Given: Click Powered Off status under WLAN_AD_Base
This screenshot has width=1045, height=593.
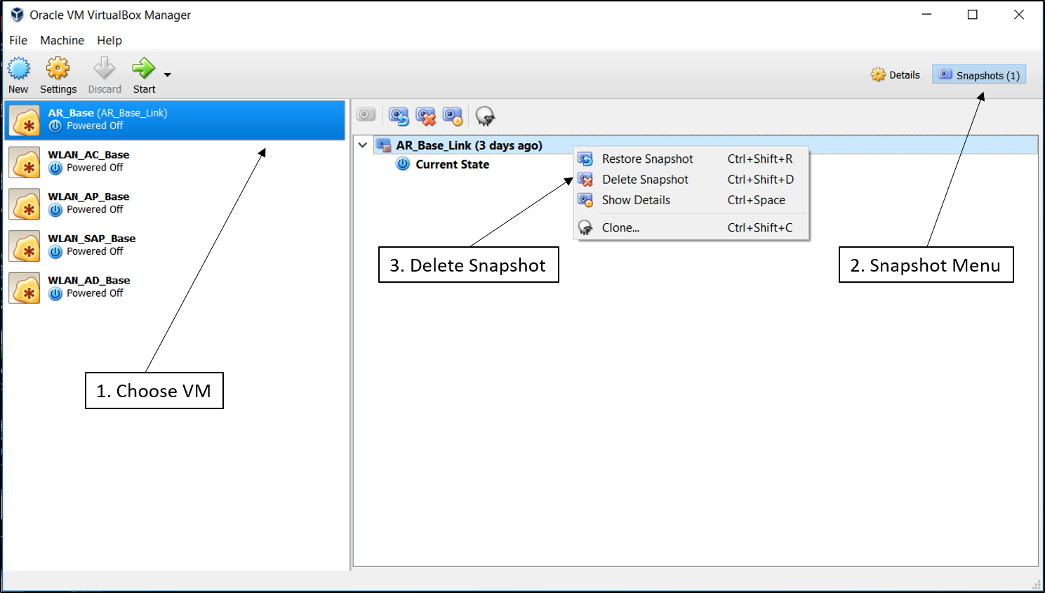Looking at the screenshot, I should (x=95, y=293).
